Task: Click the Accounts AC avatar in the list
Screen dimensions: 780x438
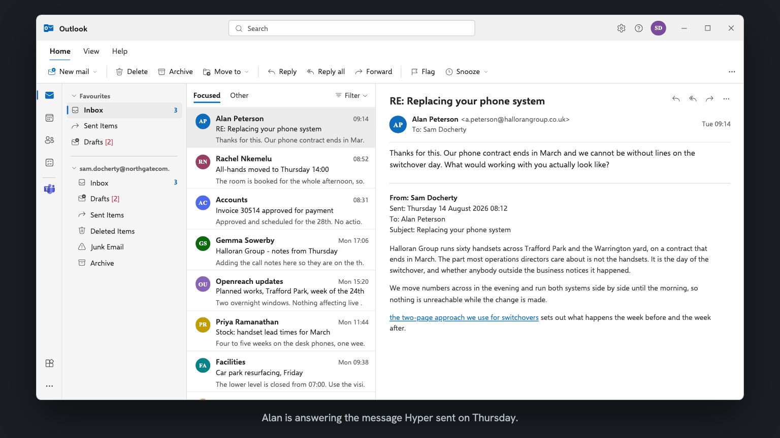Action: 203,203
